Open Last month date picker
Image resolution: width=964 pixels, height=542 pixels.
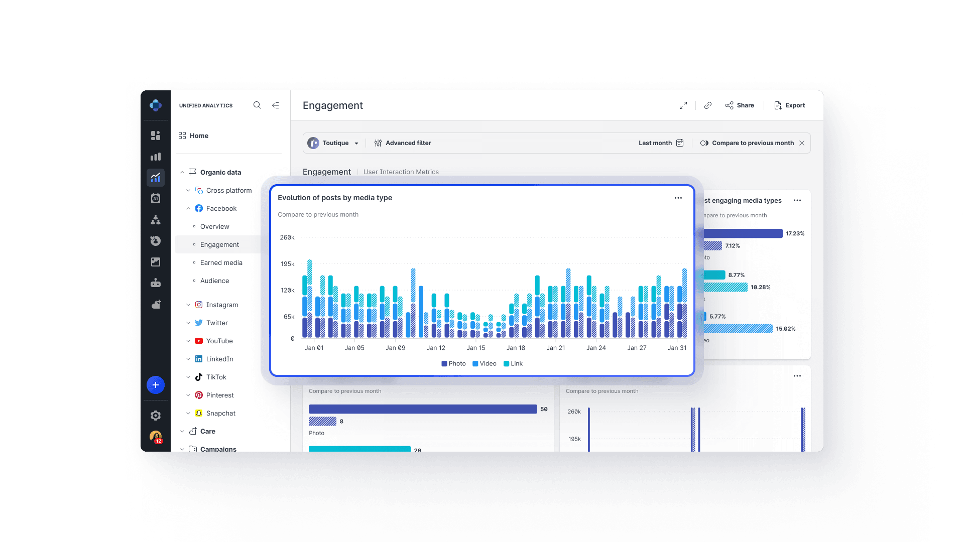[661, 143]
